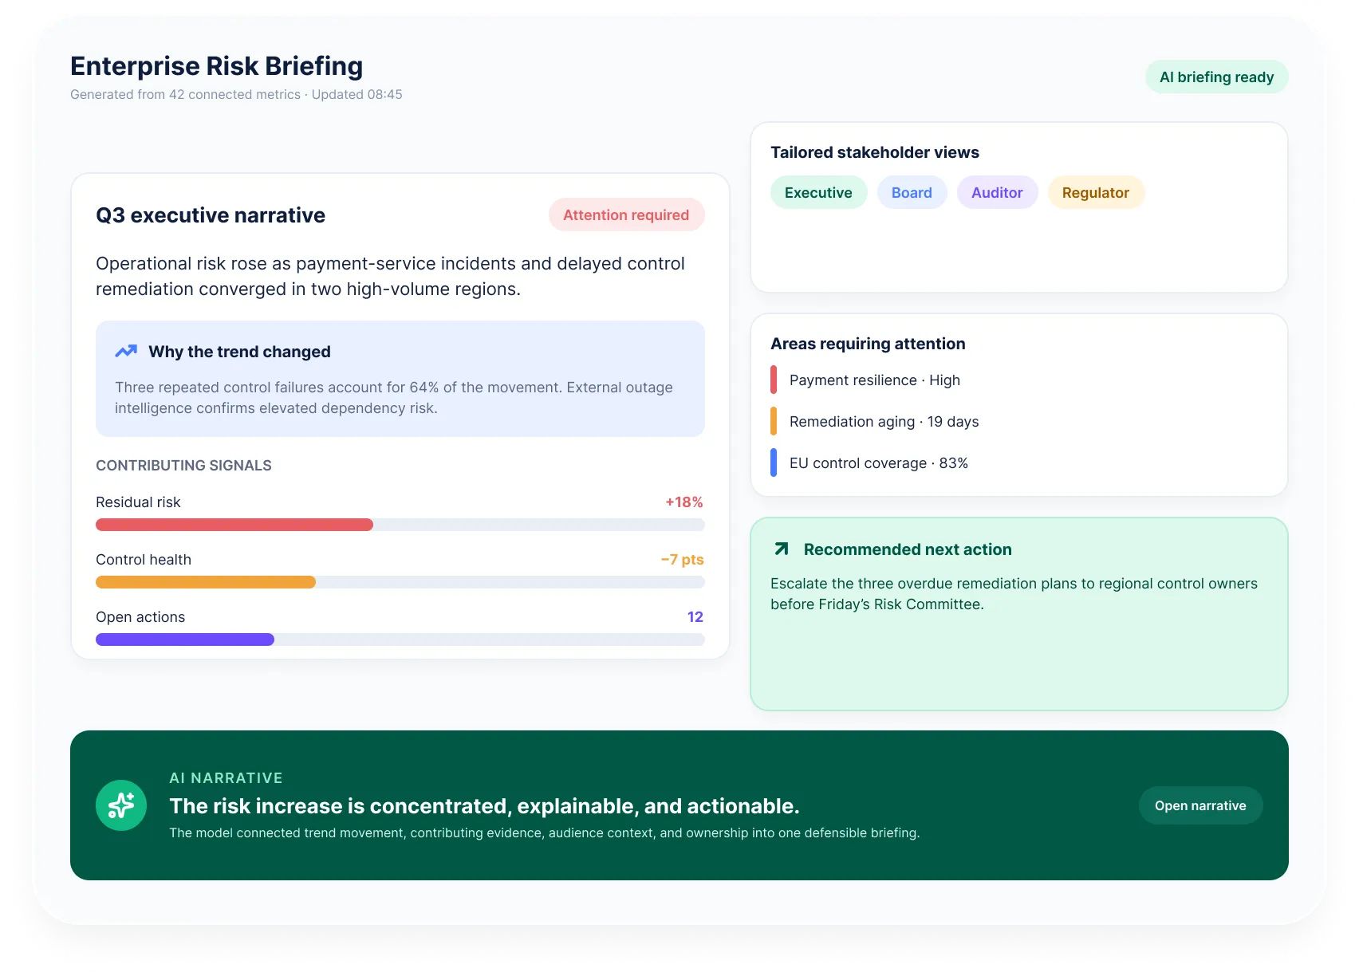1359x976 pixels.
Task: Click the CONTRIBUTING SIGNALS label
Action: pos(183,465)
